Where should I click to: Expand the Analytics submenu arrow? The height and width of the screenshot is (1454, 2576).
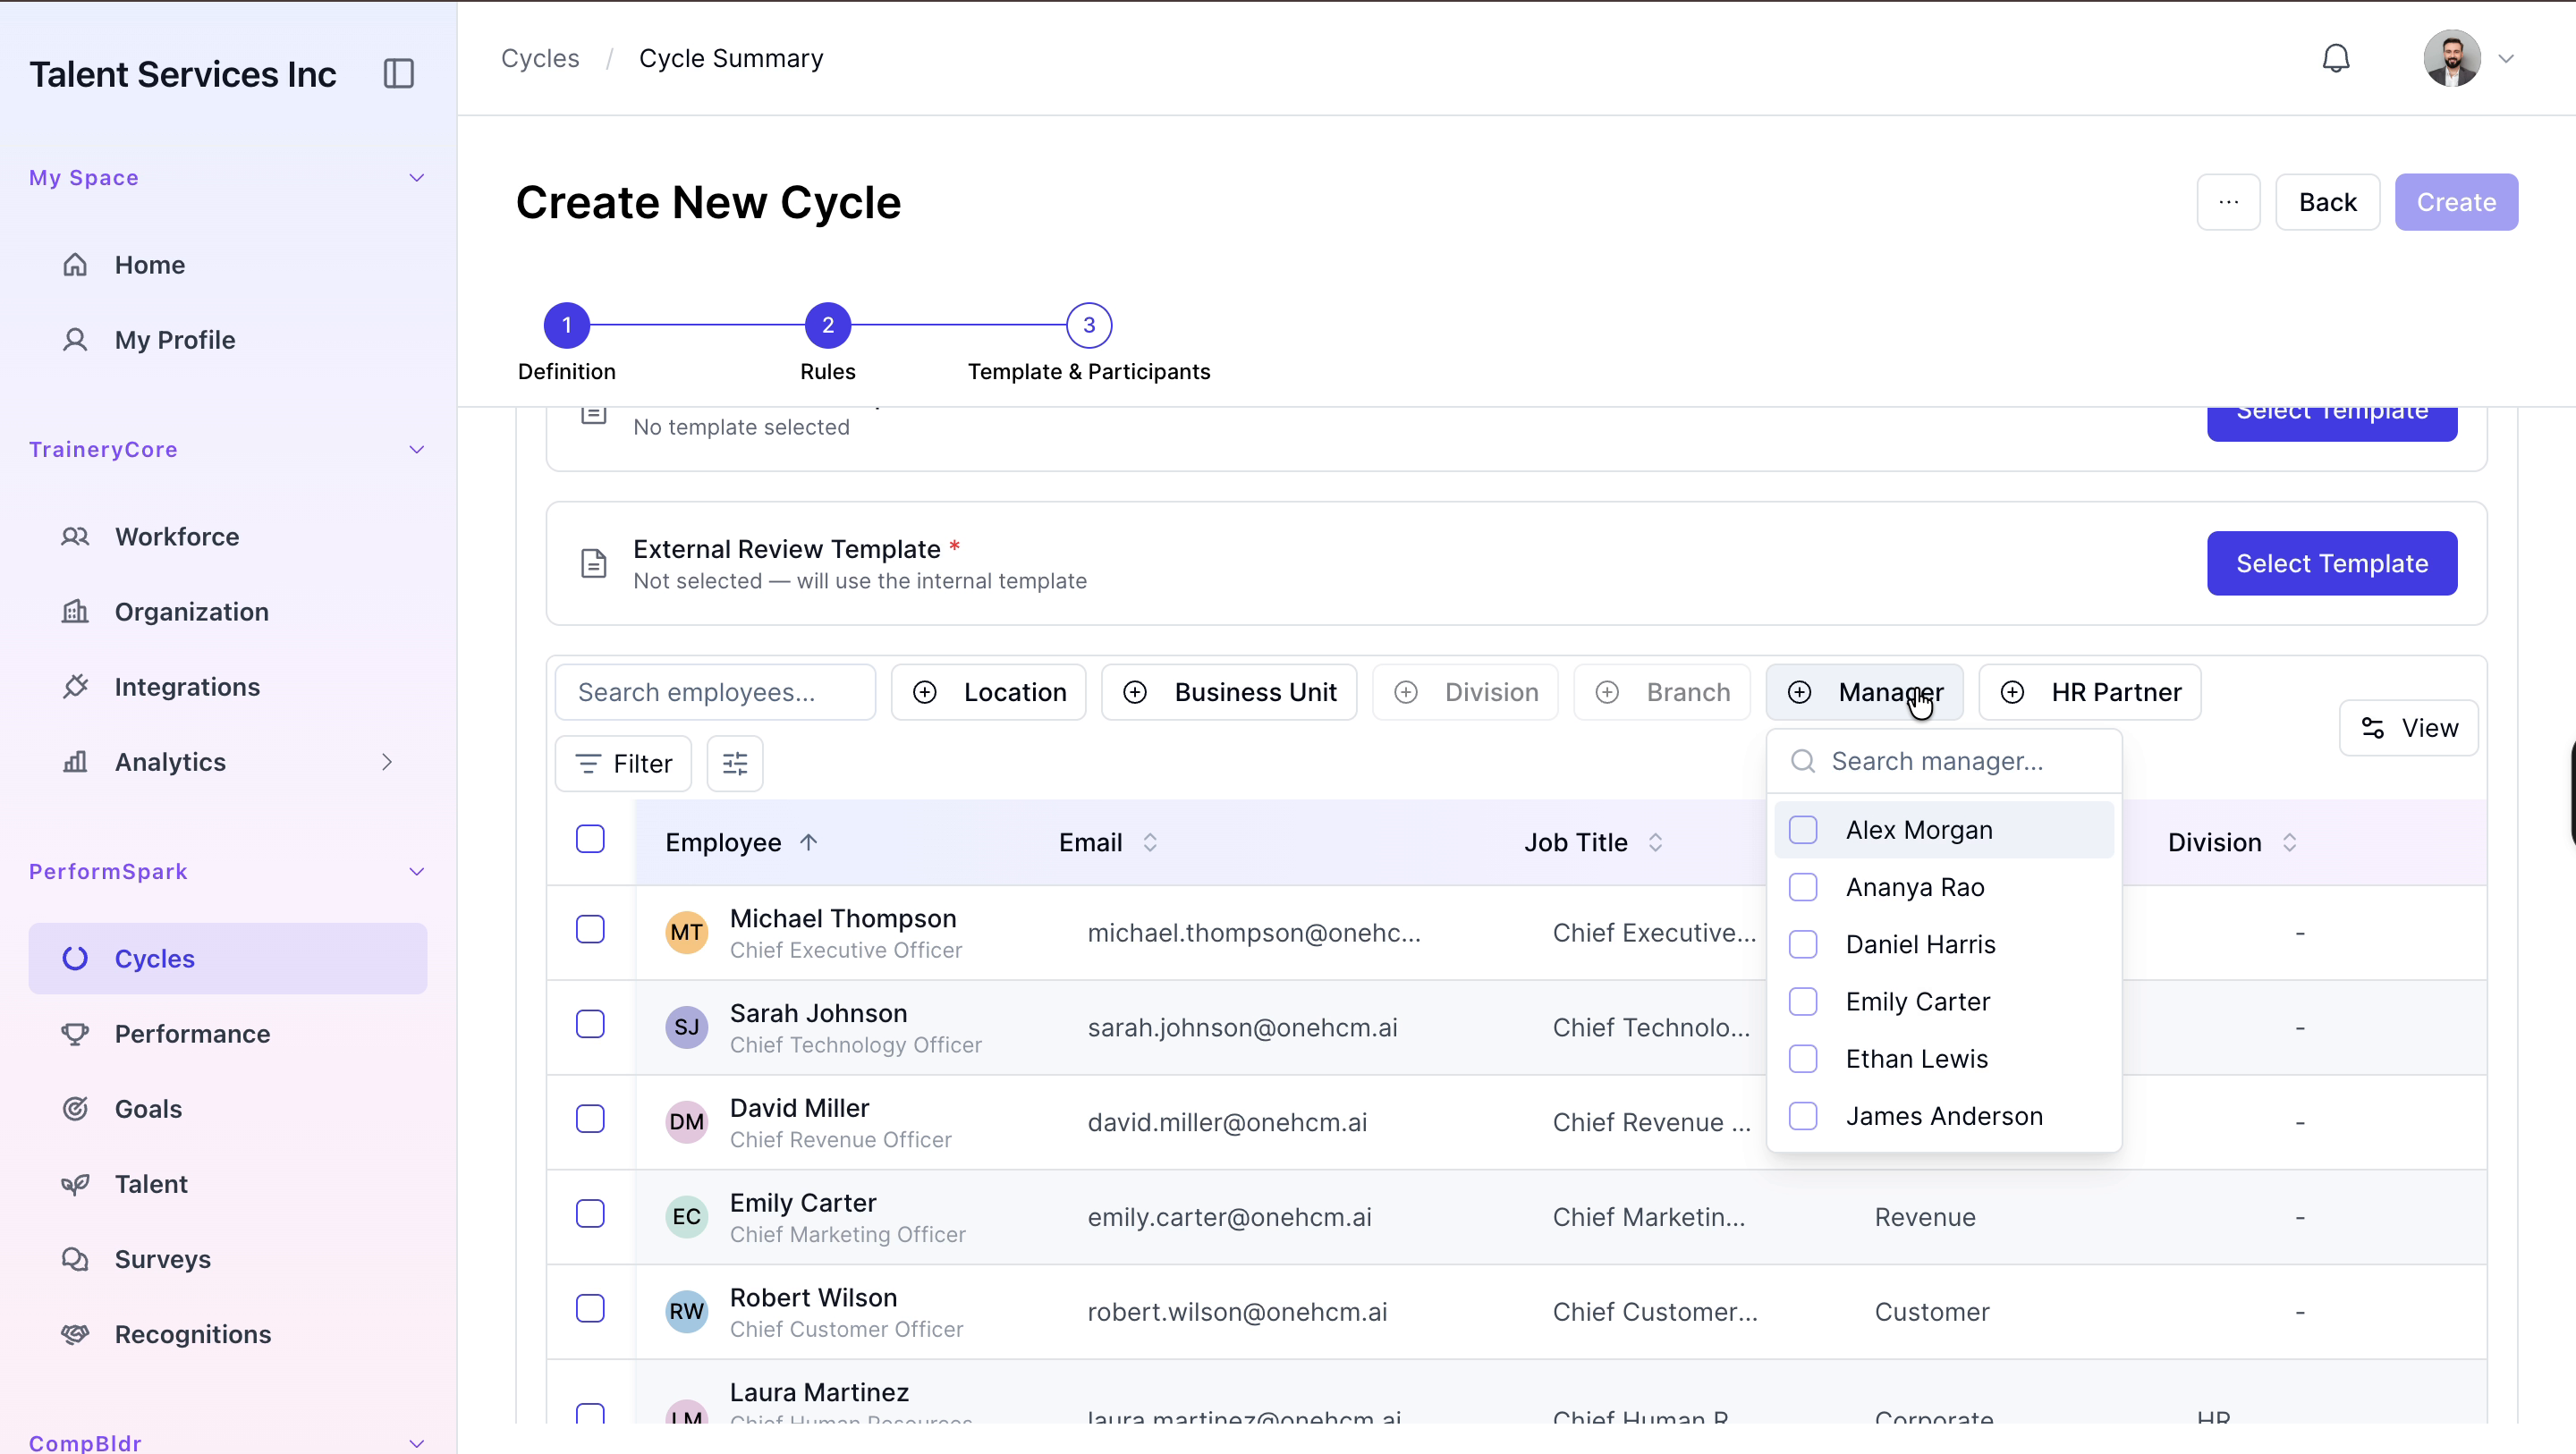pyautogui.click(x=387, y=762)
